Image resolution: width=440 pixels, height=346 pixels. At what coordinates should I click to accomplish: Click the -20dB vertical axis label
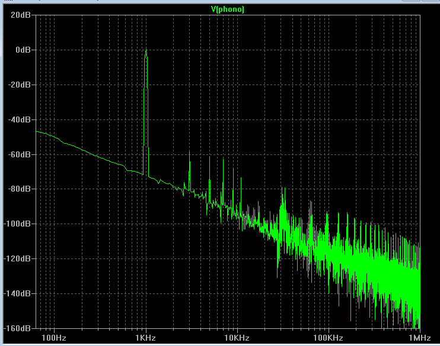[19, 85]
